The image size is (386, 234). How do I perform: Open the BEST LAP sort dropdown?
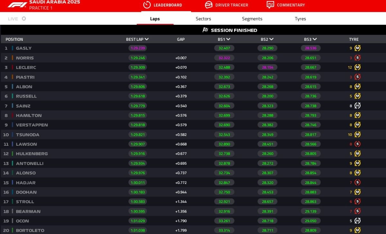pyautogui.click(x=147, y=39)
